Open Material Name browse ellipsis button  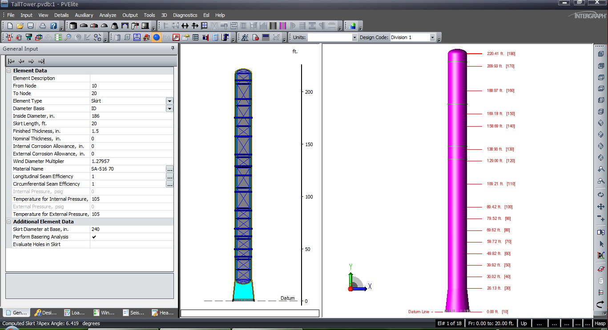[169, 169]
